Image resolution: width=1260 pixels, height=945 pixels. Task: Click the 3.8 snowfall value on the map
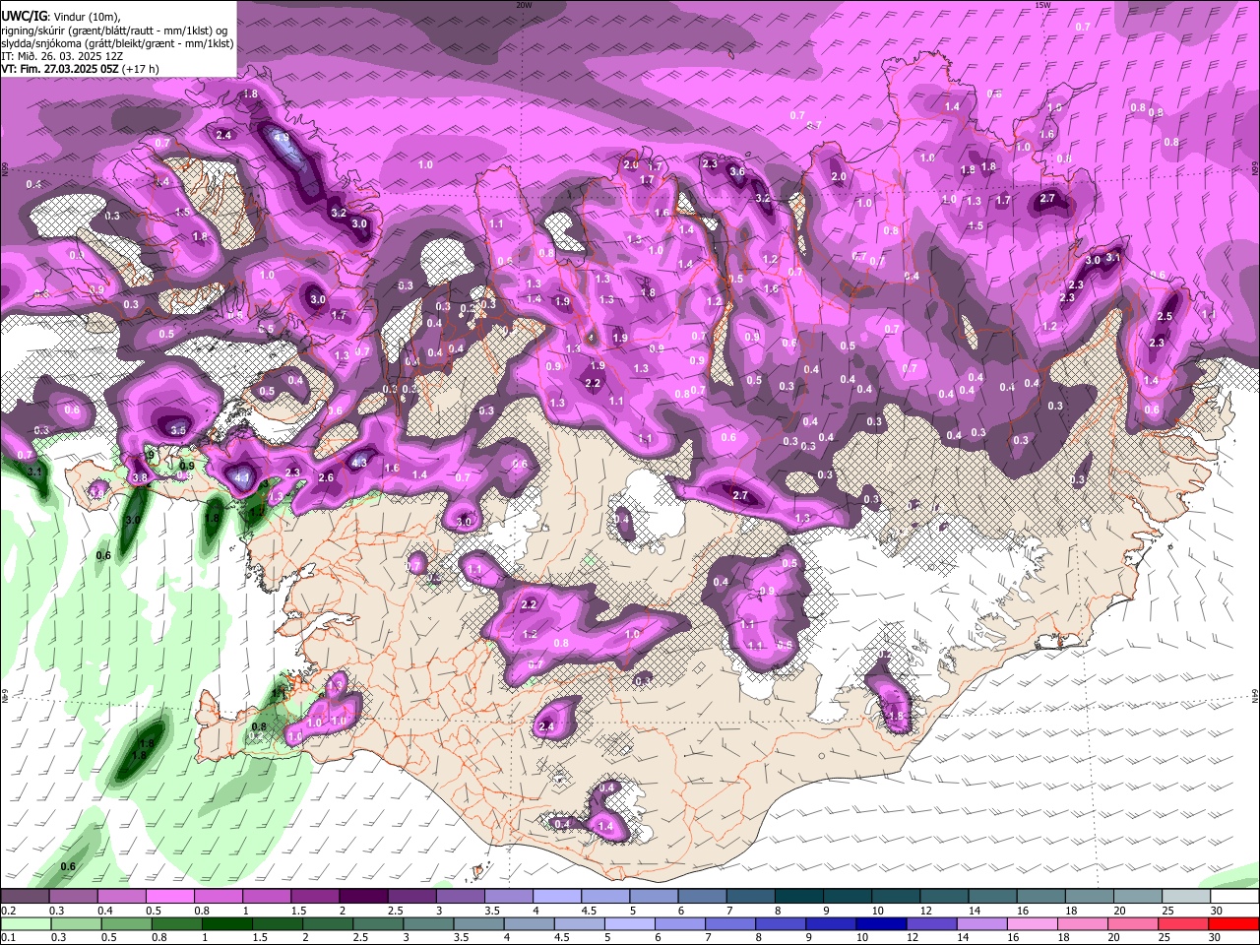(140, 478)
